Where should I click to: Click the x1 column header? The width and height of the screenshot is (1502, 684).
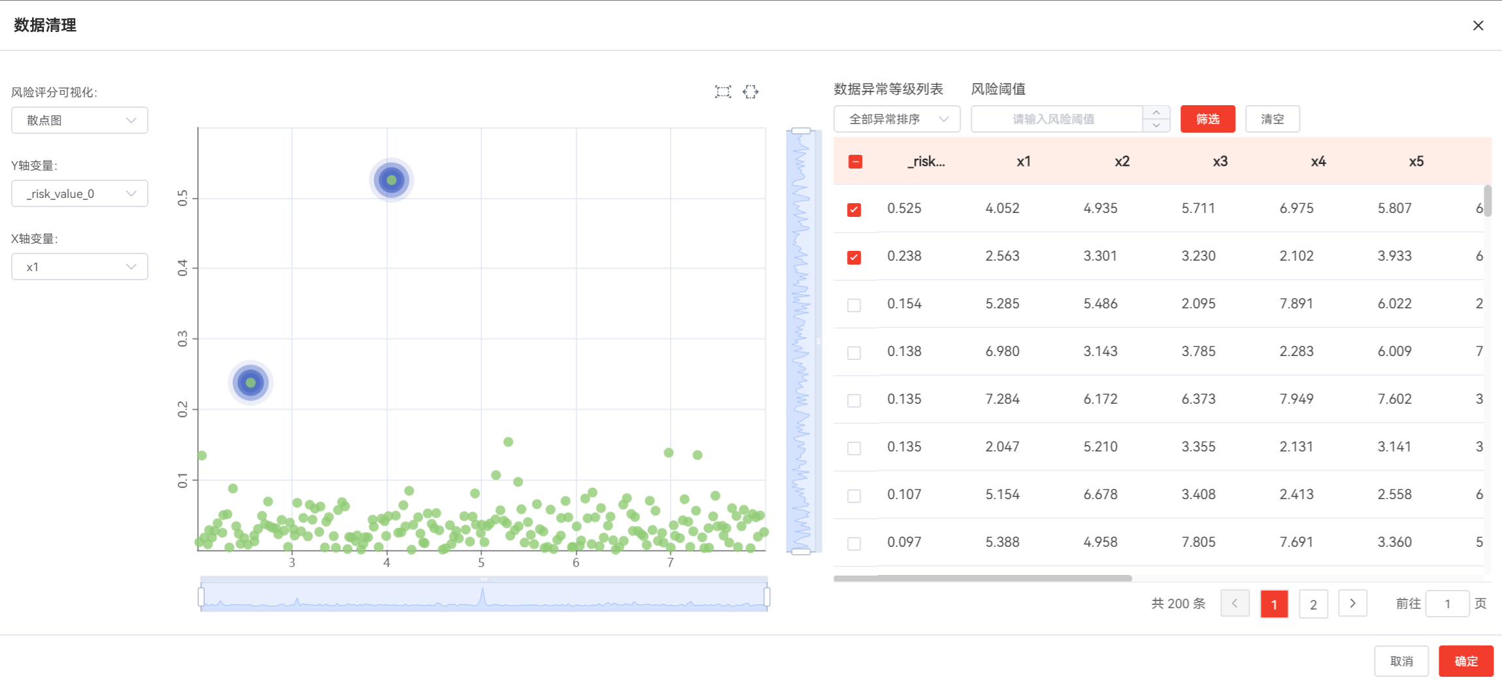pos(1024,161)
